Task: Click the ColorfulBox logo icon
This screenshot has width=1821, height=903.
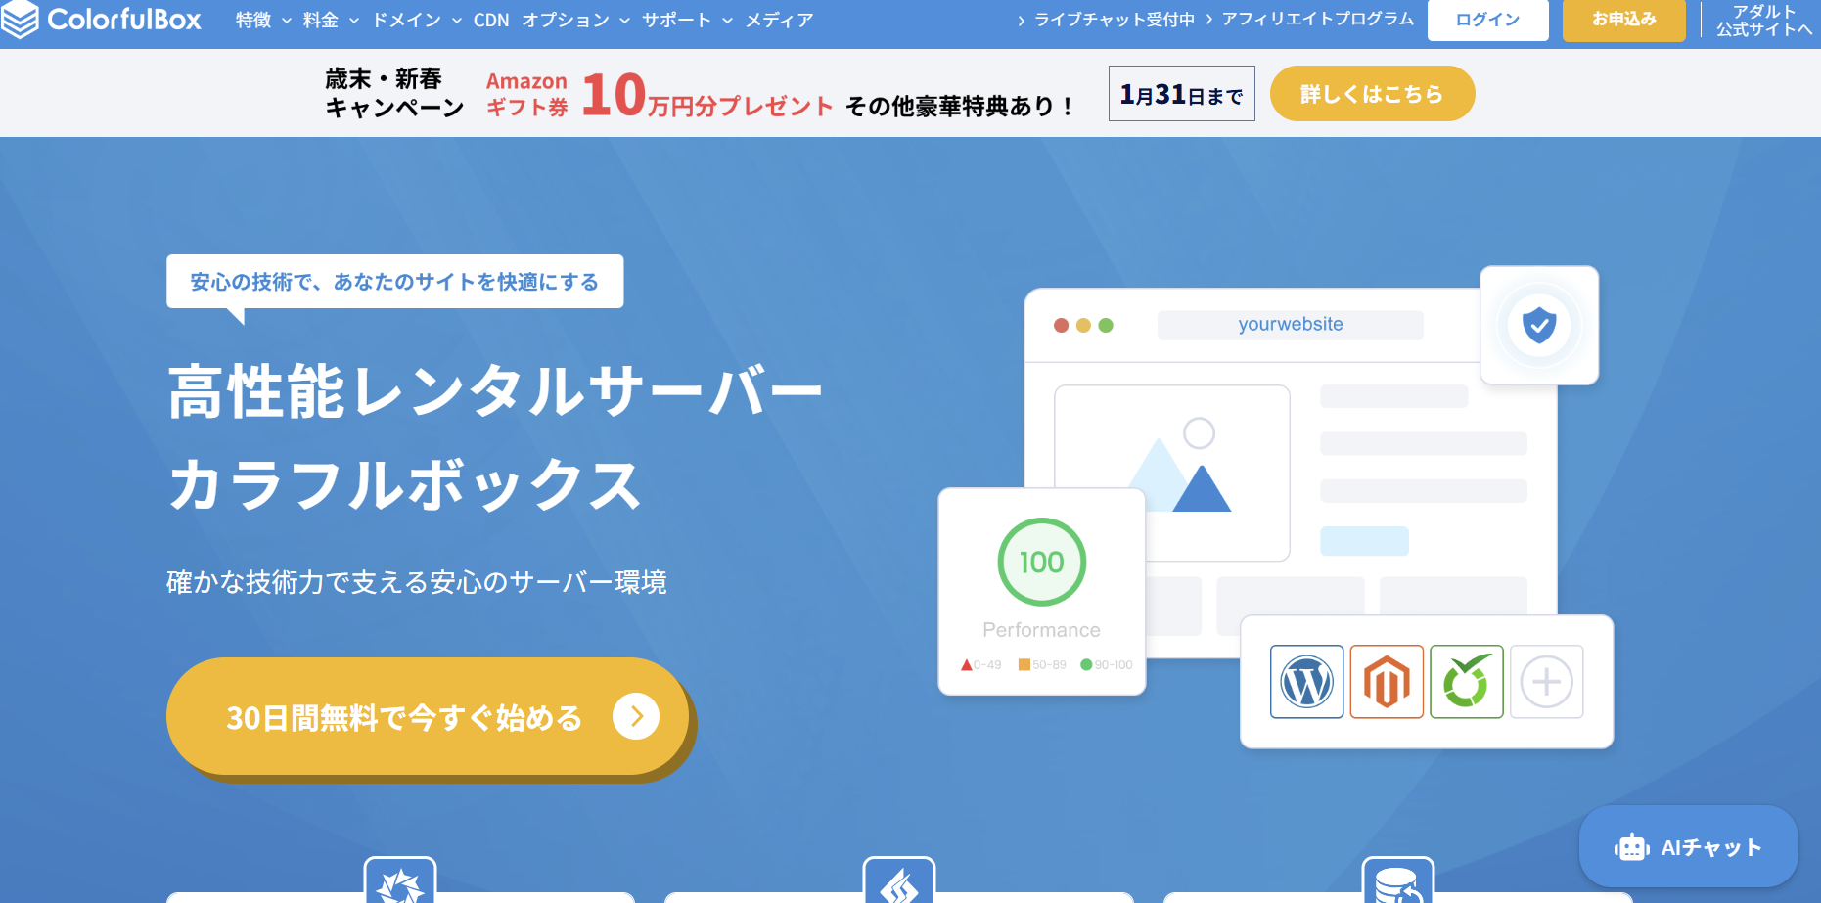Action: (20, 19)
